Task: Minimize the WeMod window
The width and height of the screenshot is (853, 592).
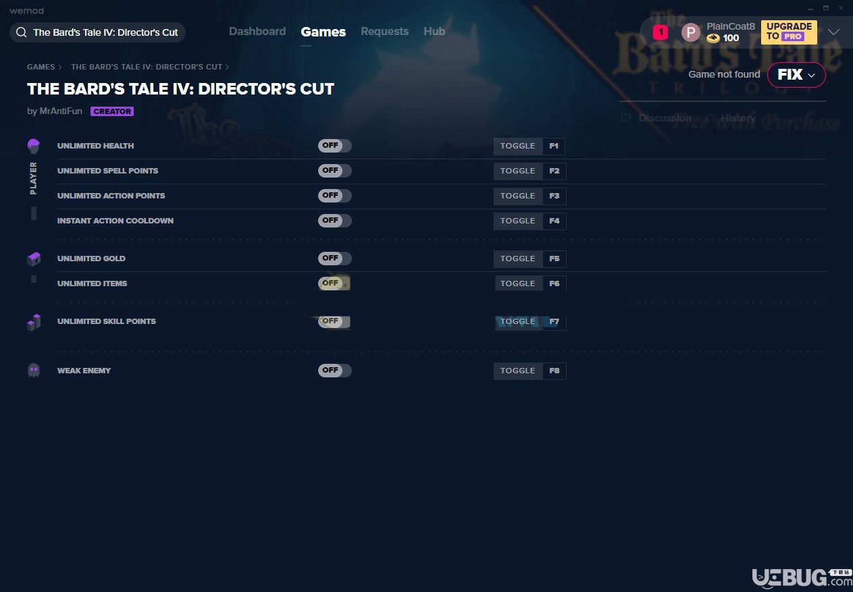Action: coord(810,8)
